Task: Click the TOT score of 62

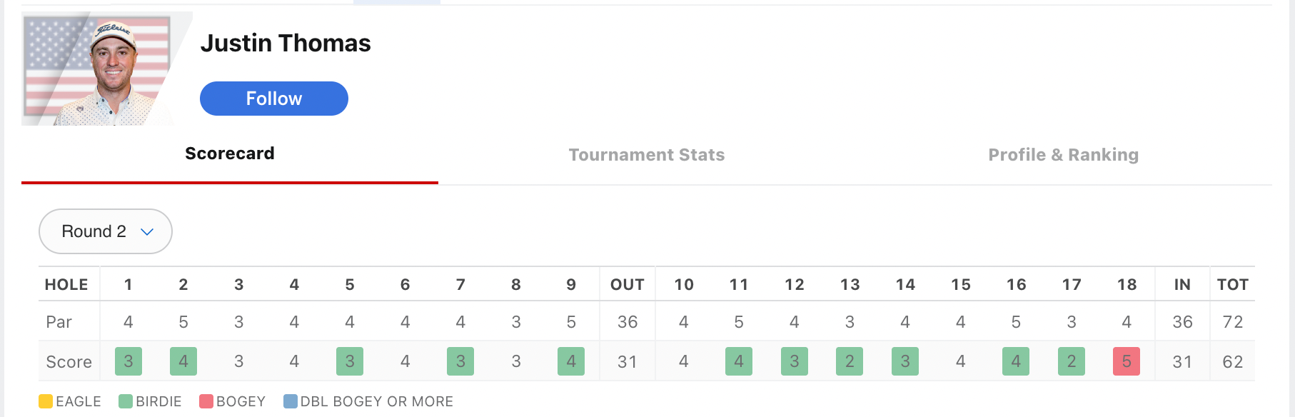Action: tap(1232, 362)
